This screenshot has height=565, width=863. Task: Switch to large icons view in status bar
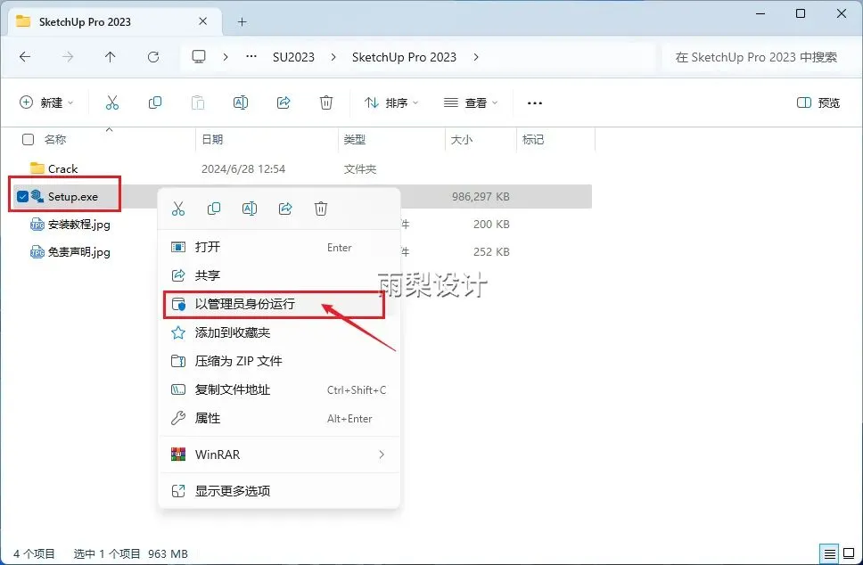pos(850,553)
